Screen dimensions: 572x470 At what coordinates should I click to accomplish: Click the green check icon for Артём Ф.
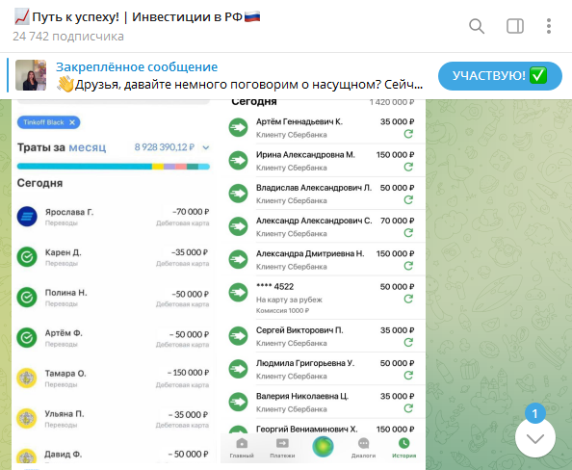point(27,337)
